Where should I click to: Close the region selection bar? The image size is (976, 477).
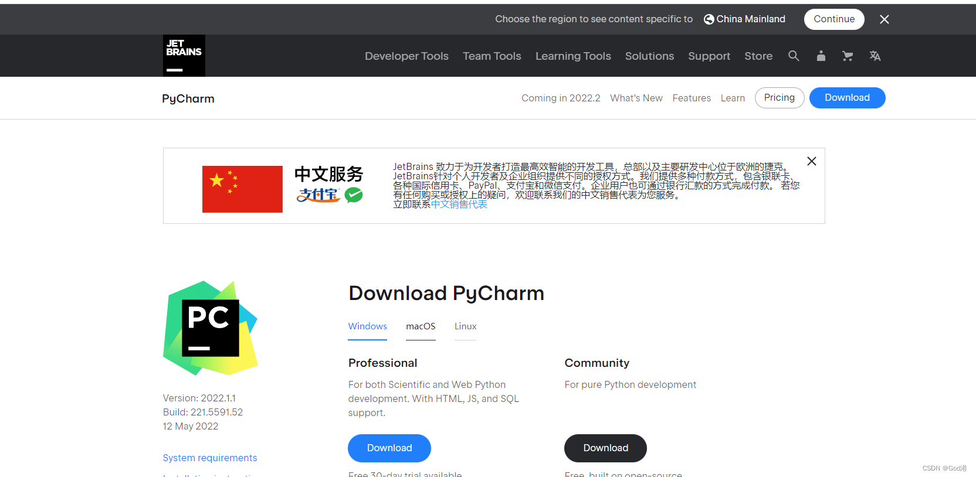tap(884, 19)
